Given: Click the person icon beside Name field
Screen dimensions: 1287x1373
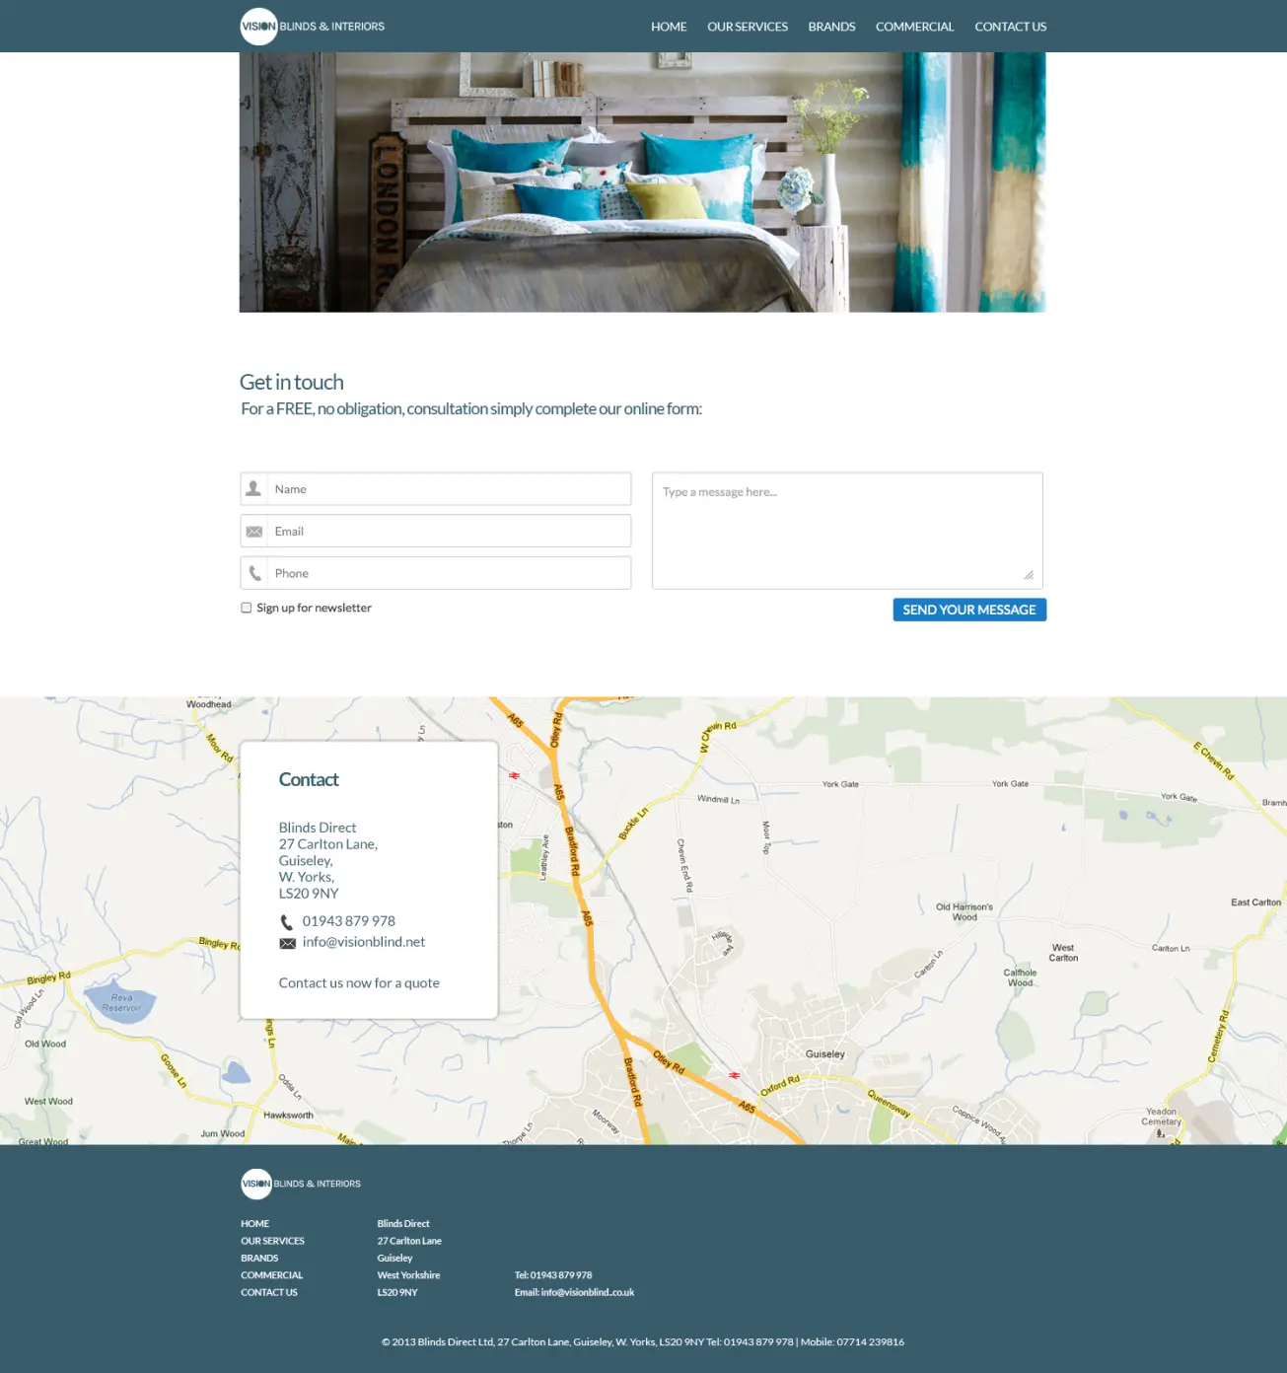Looking at the screenshot, I should 253,489.
